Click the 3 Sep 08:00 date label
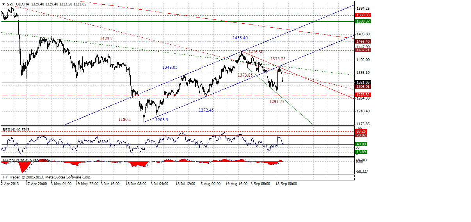 tap(260, 184)
